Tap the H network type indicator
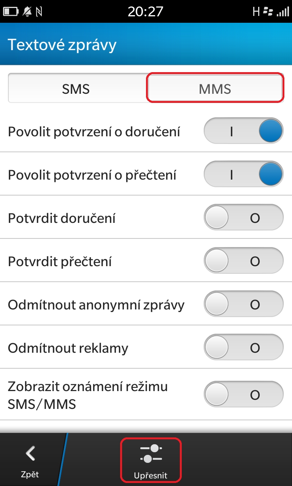 coord(256,12)
